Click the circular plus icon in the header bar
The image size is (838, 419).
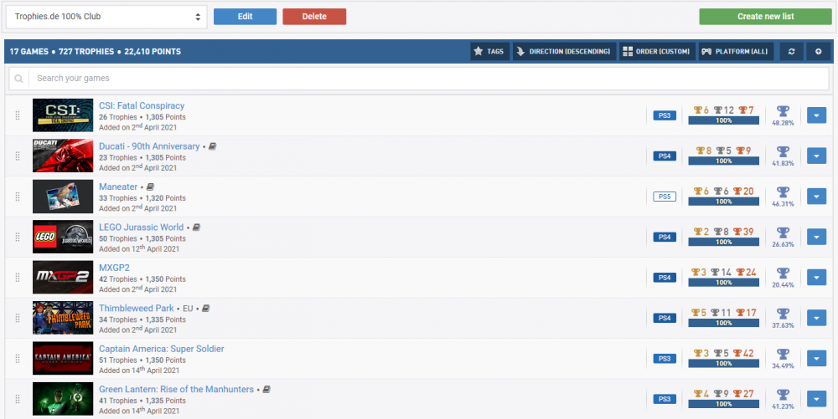(819, 52)
